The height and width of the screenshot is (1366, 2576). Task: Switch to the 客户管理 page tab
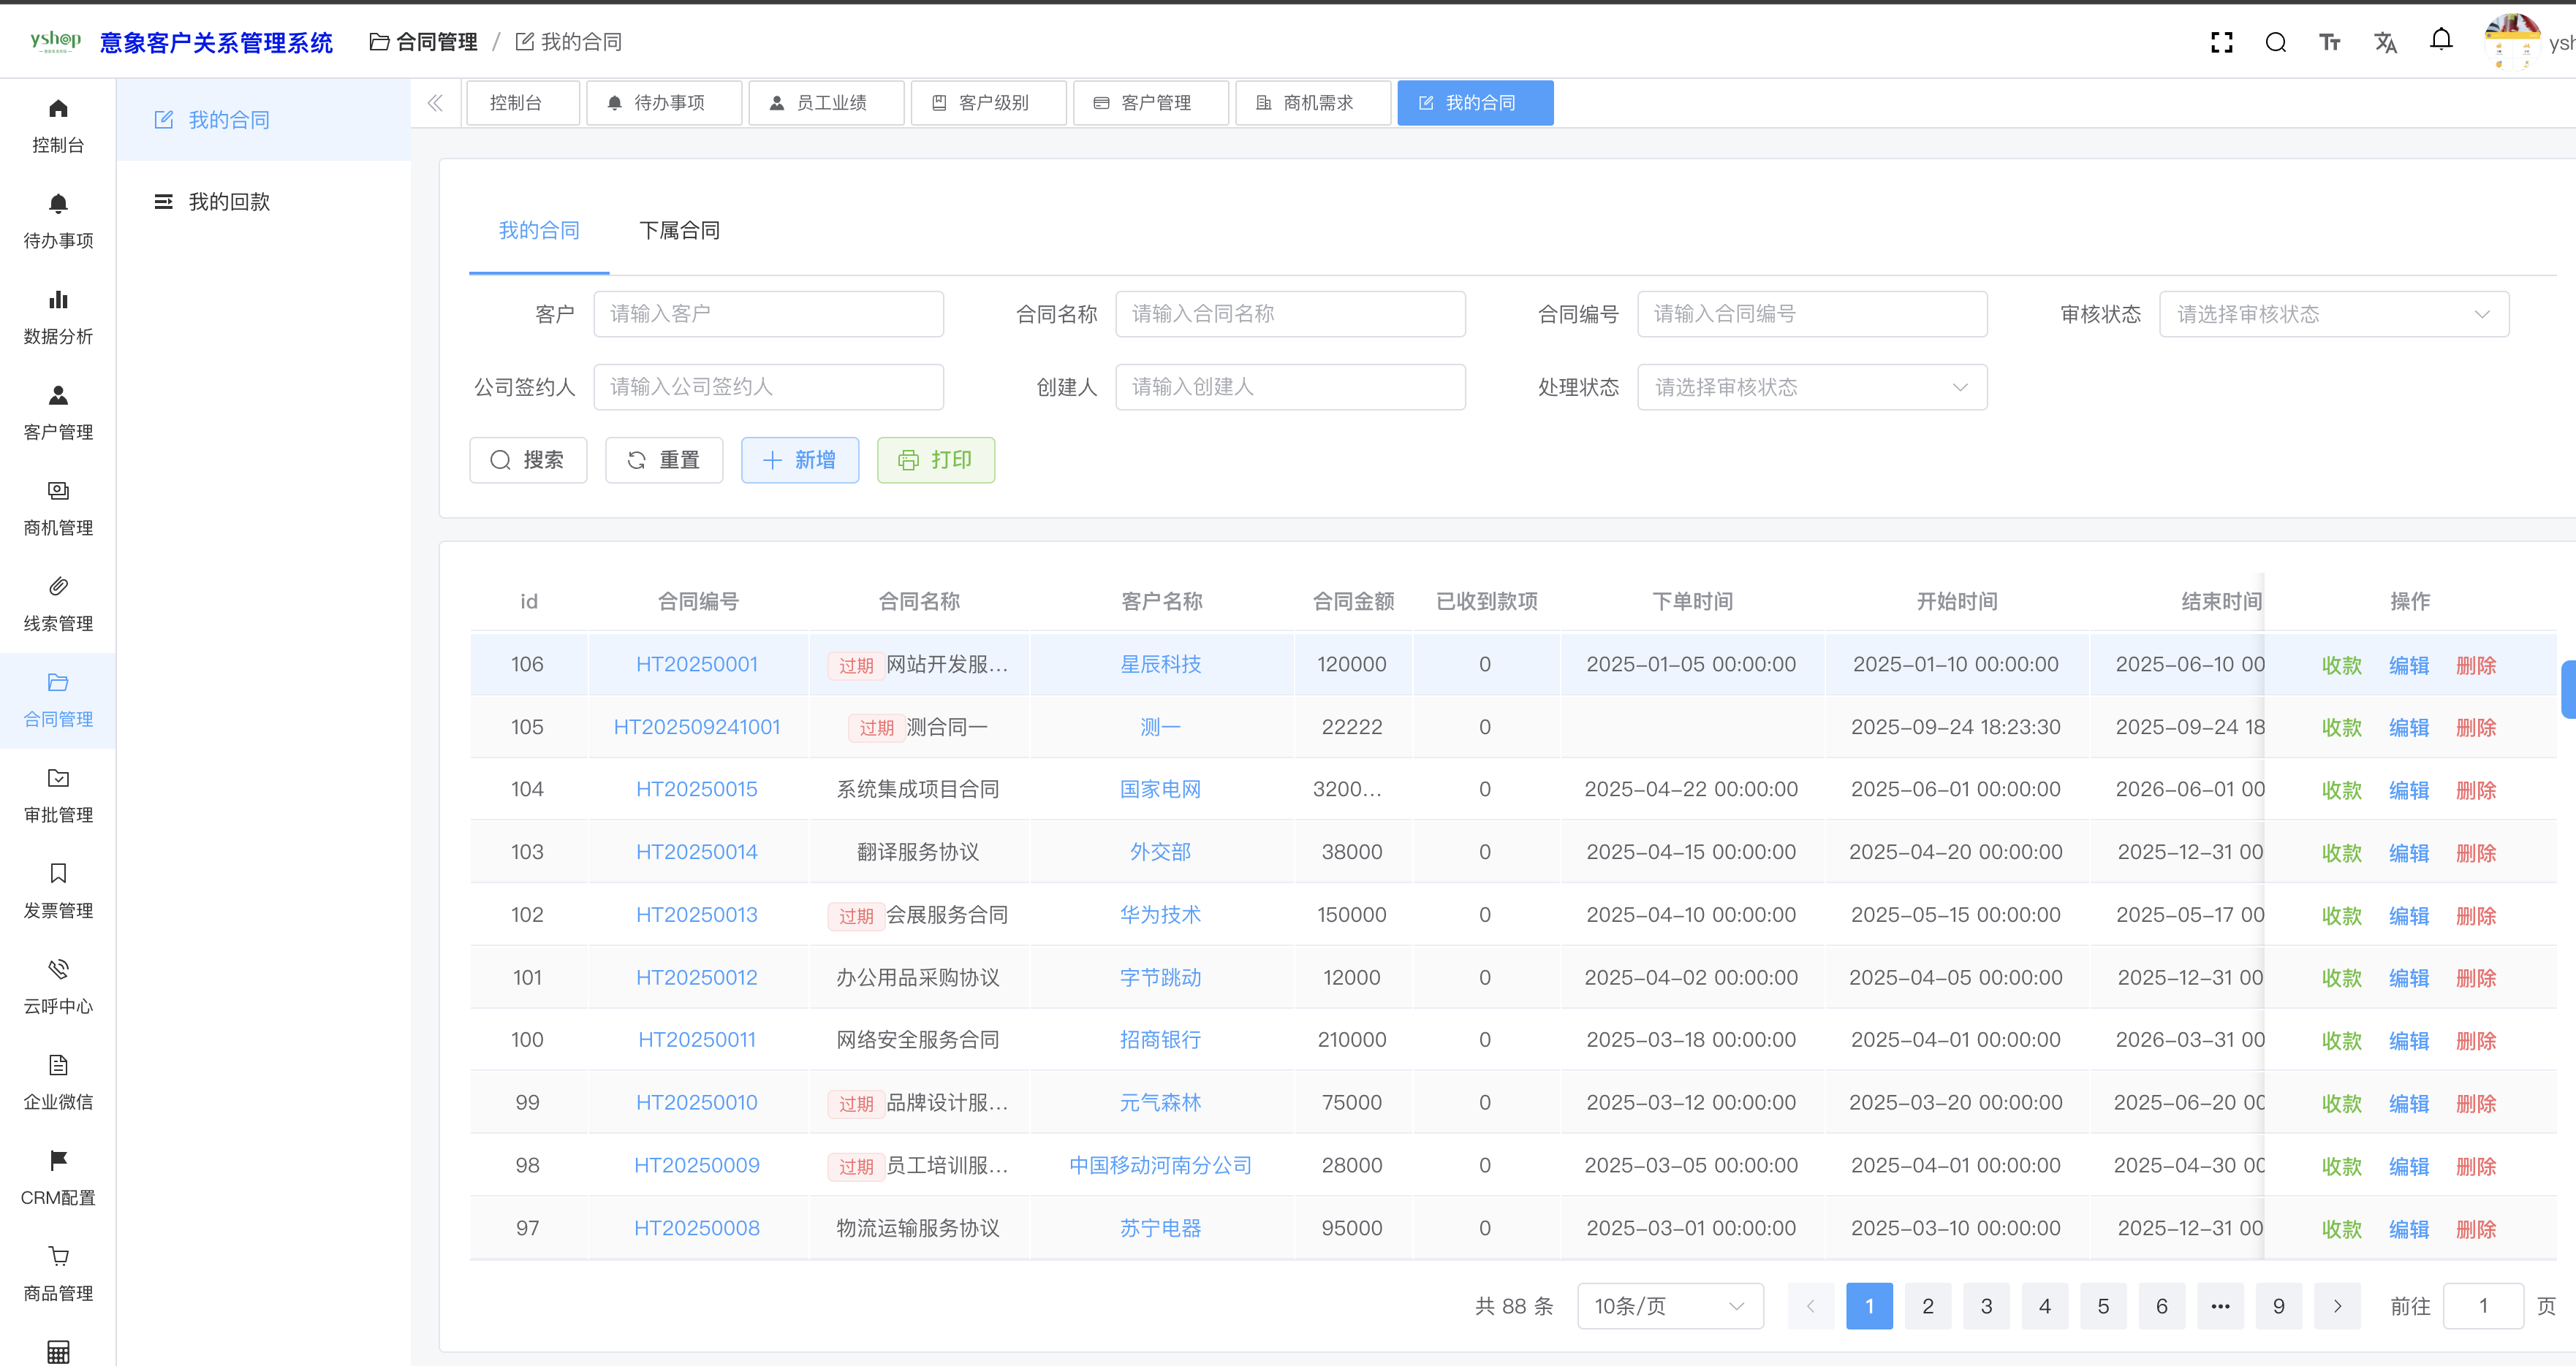pos(1150,103)
